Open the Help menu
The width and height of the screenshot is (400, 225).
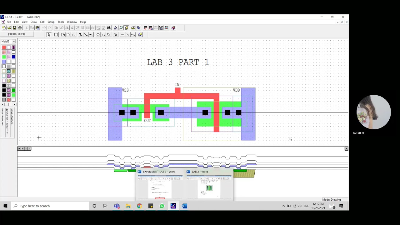pyautogui.click(x=83, y=22)
